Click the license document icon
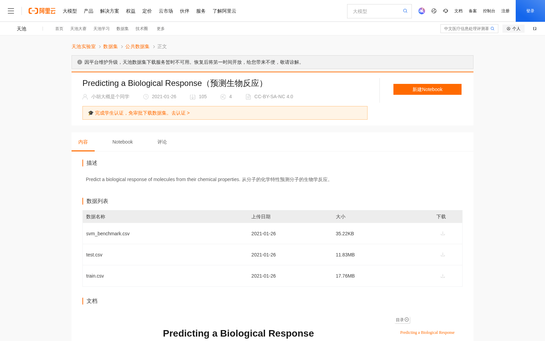The height and width of the screenshot is (341, 545). coord(248,97)
